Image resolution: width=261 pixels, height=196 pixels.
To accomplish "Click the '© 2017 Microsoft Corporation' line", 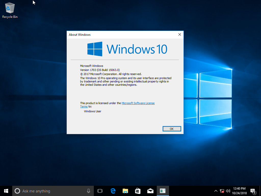I will pos(111,74).
